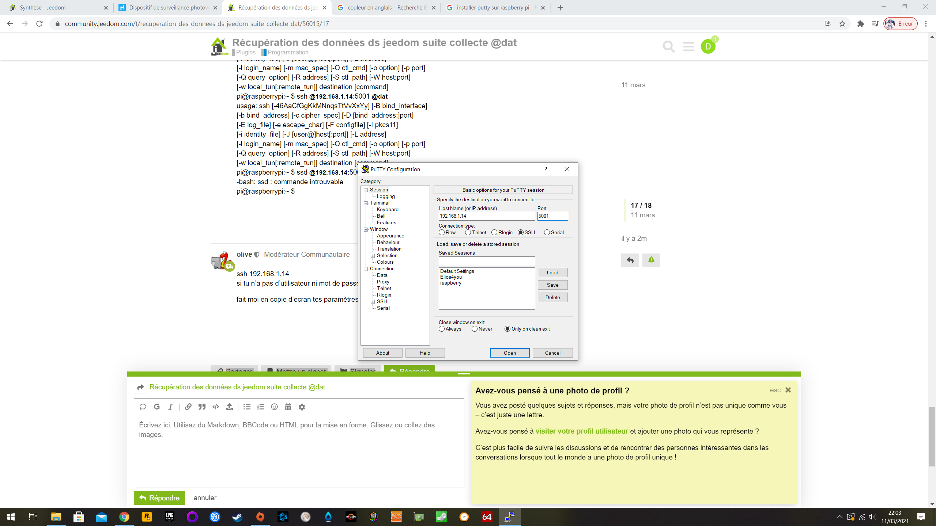936x526 pixels.
Task: Switch to the Synthèse - Jeedom tab
Action: click(43, 7)
